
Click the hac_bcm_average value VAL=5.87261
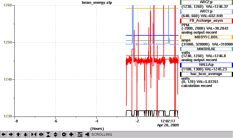pos(207,82)
